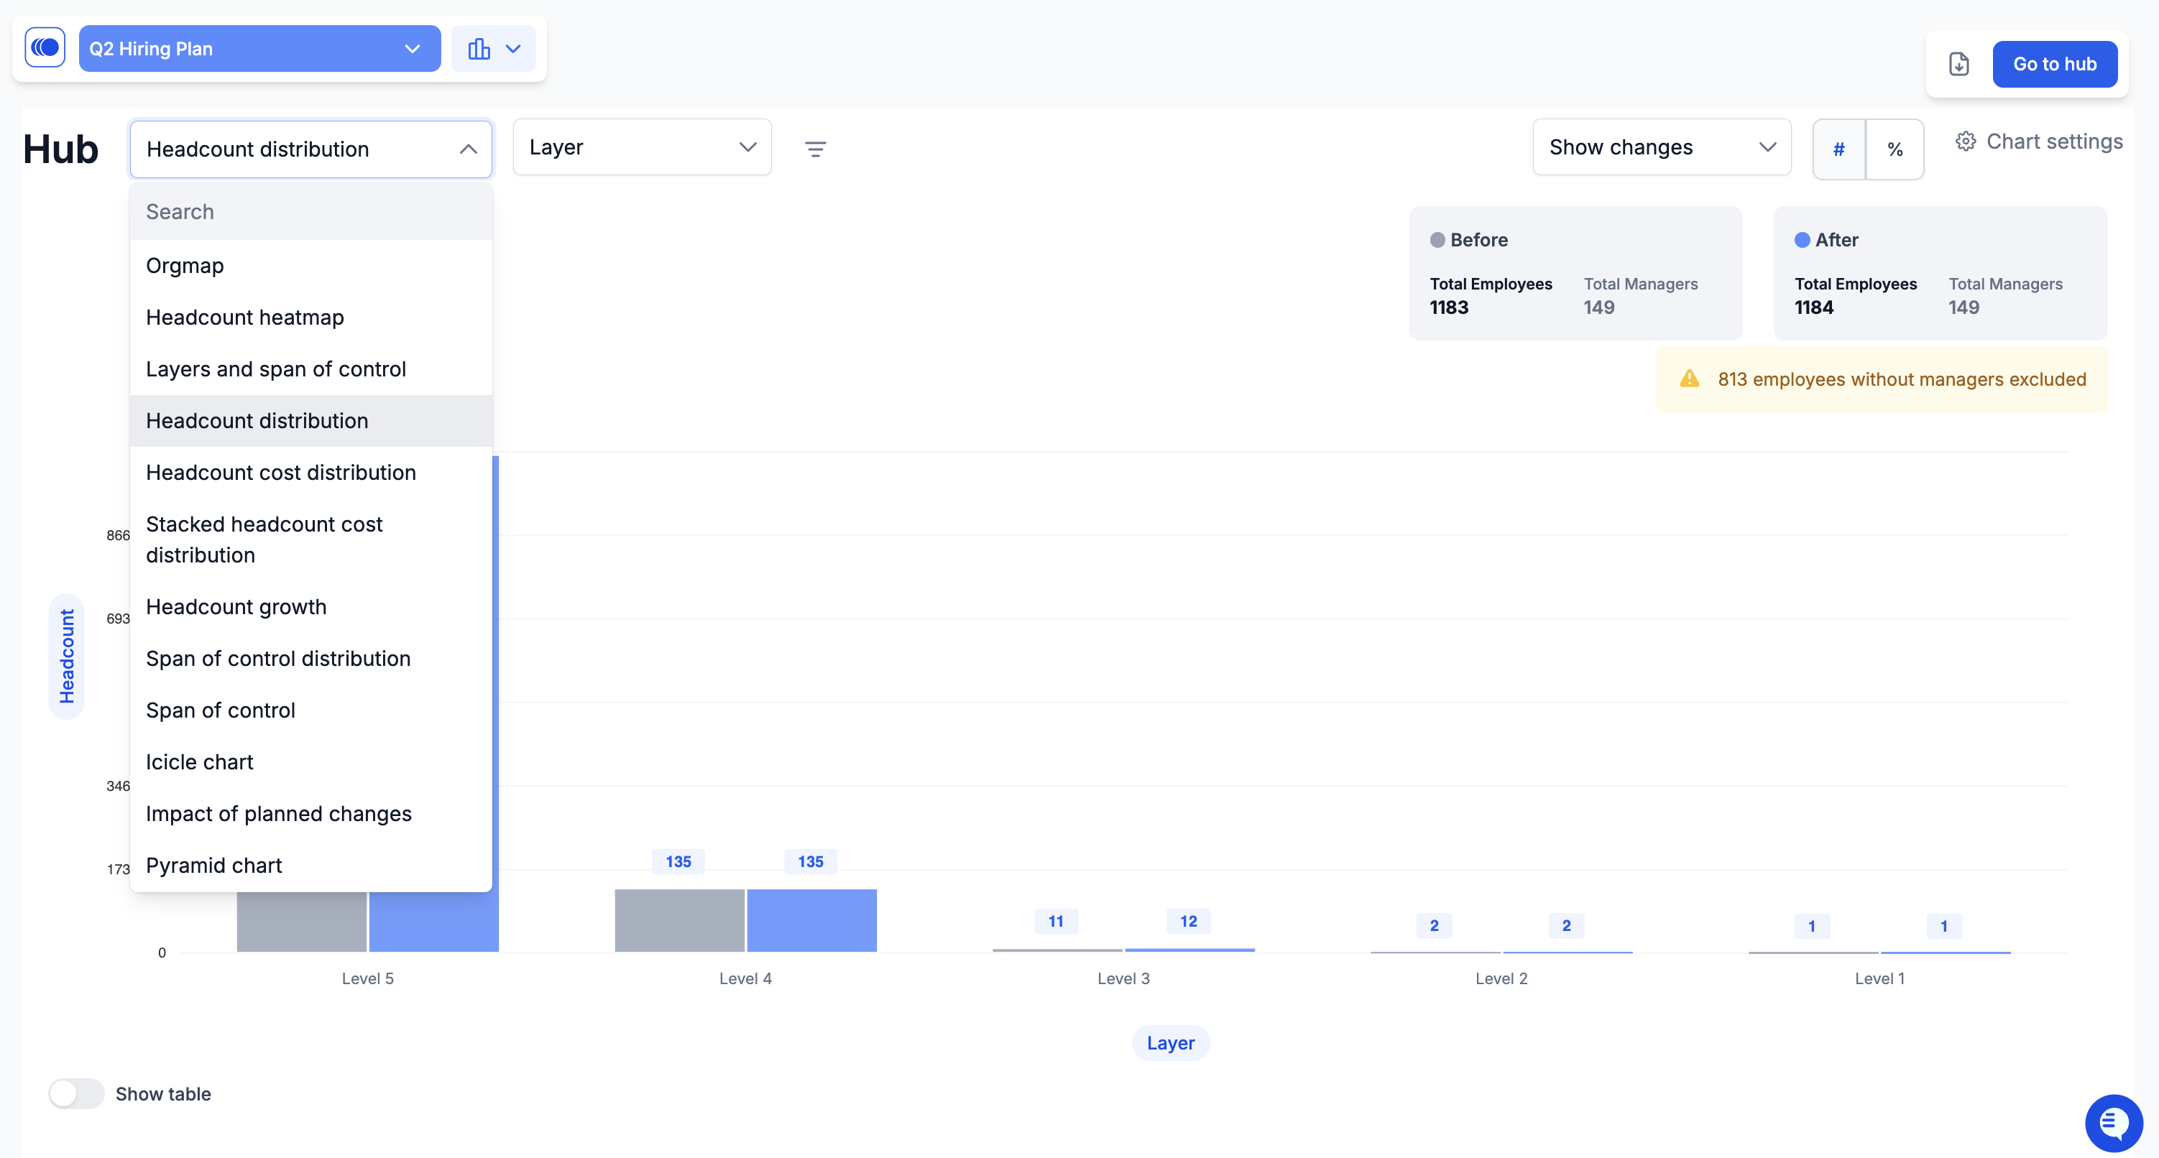
Task: Select Icicle chart from the list
Action: pyautogui.click(x=200, y=761)
